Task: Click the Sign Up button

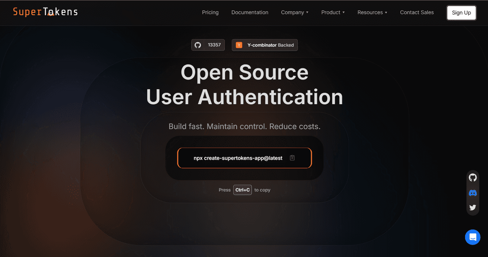Action: [461, 12]
